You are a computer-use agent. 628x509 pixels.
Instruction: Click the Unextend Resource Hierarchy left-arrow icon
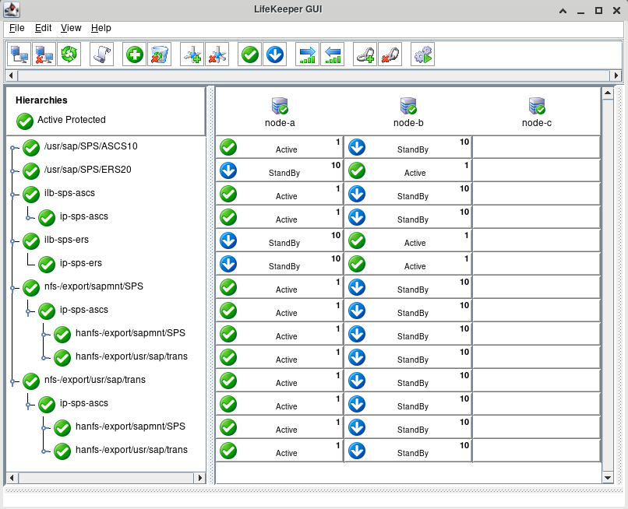click(333, 54)
